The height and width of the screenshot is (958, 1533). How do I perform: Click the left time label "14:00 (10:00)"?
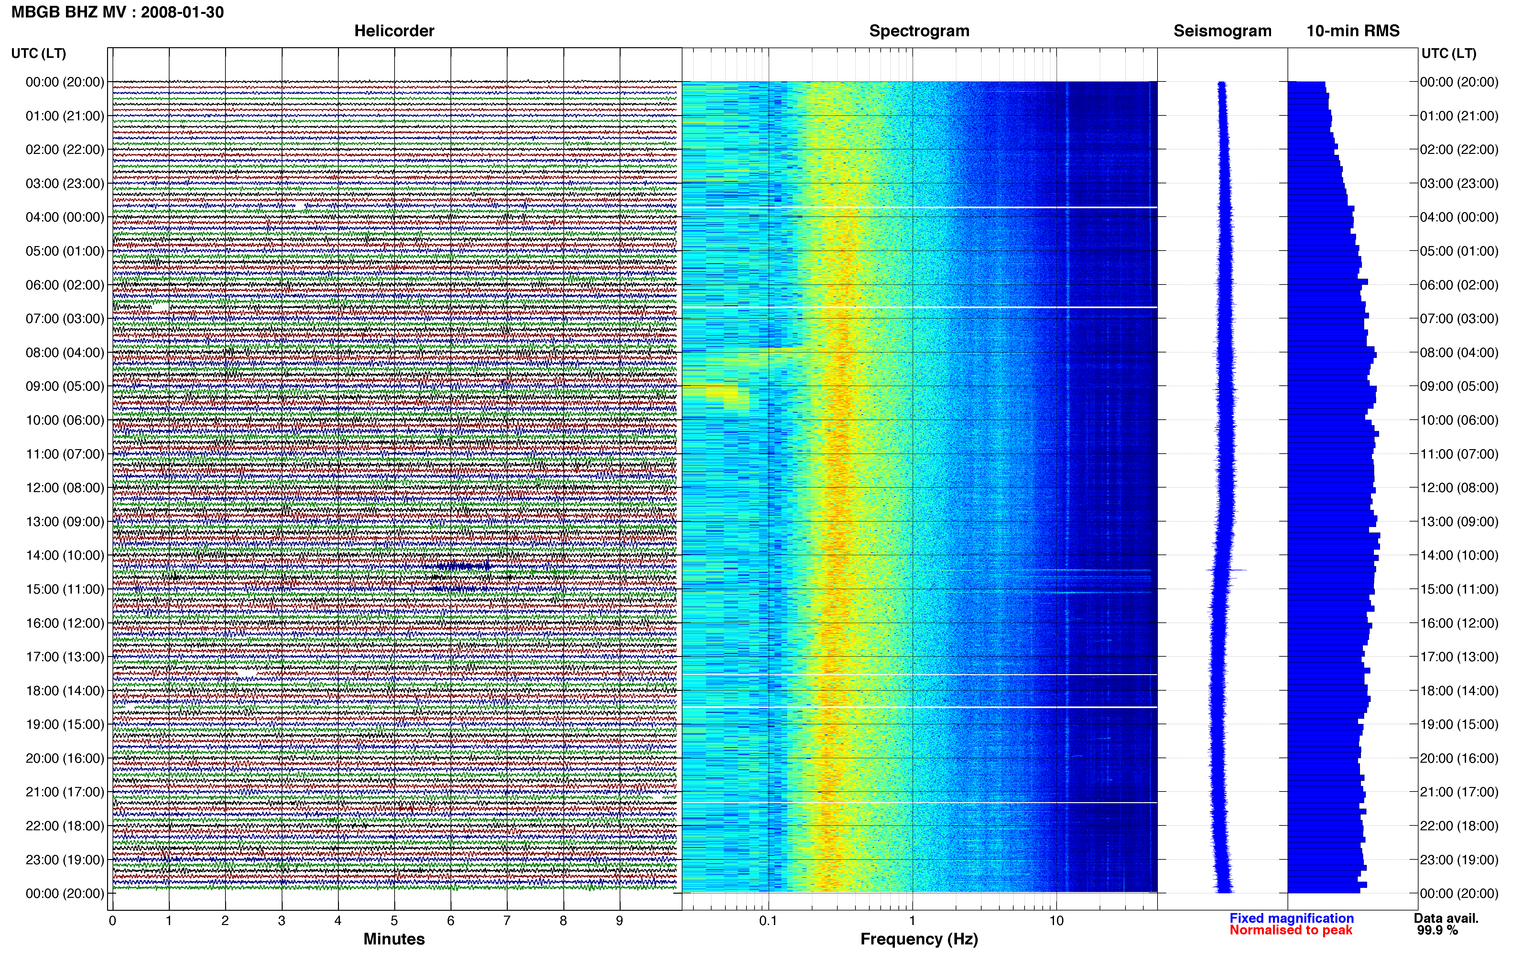(x=65, y=556)
